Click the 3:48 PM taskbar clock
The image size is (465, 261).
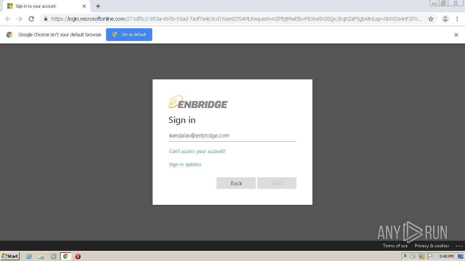[x=446, y=256]
